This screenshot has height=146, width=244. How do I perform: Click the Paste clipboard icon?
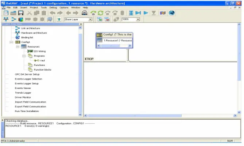[44, 13]
